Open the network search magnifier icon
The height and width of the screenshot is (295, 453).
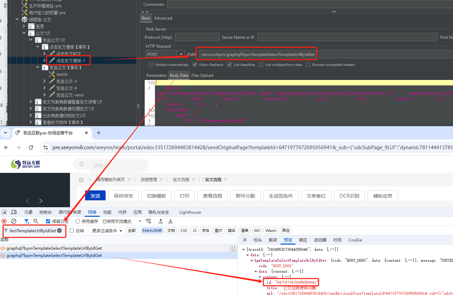[36, 221]
